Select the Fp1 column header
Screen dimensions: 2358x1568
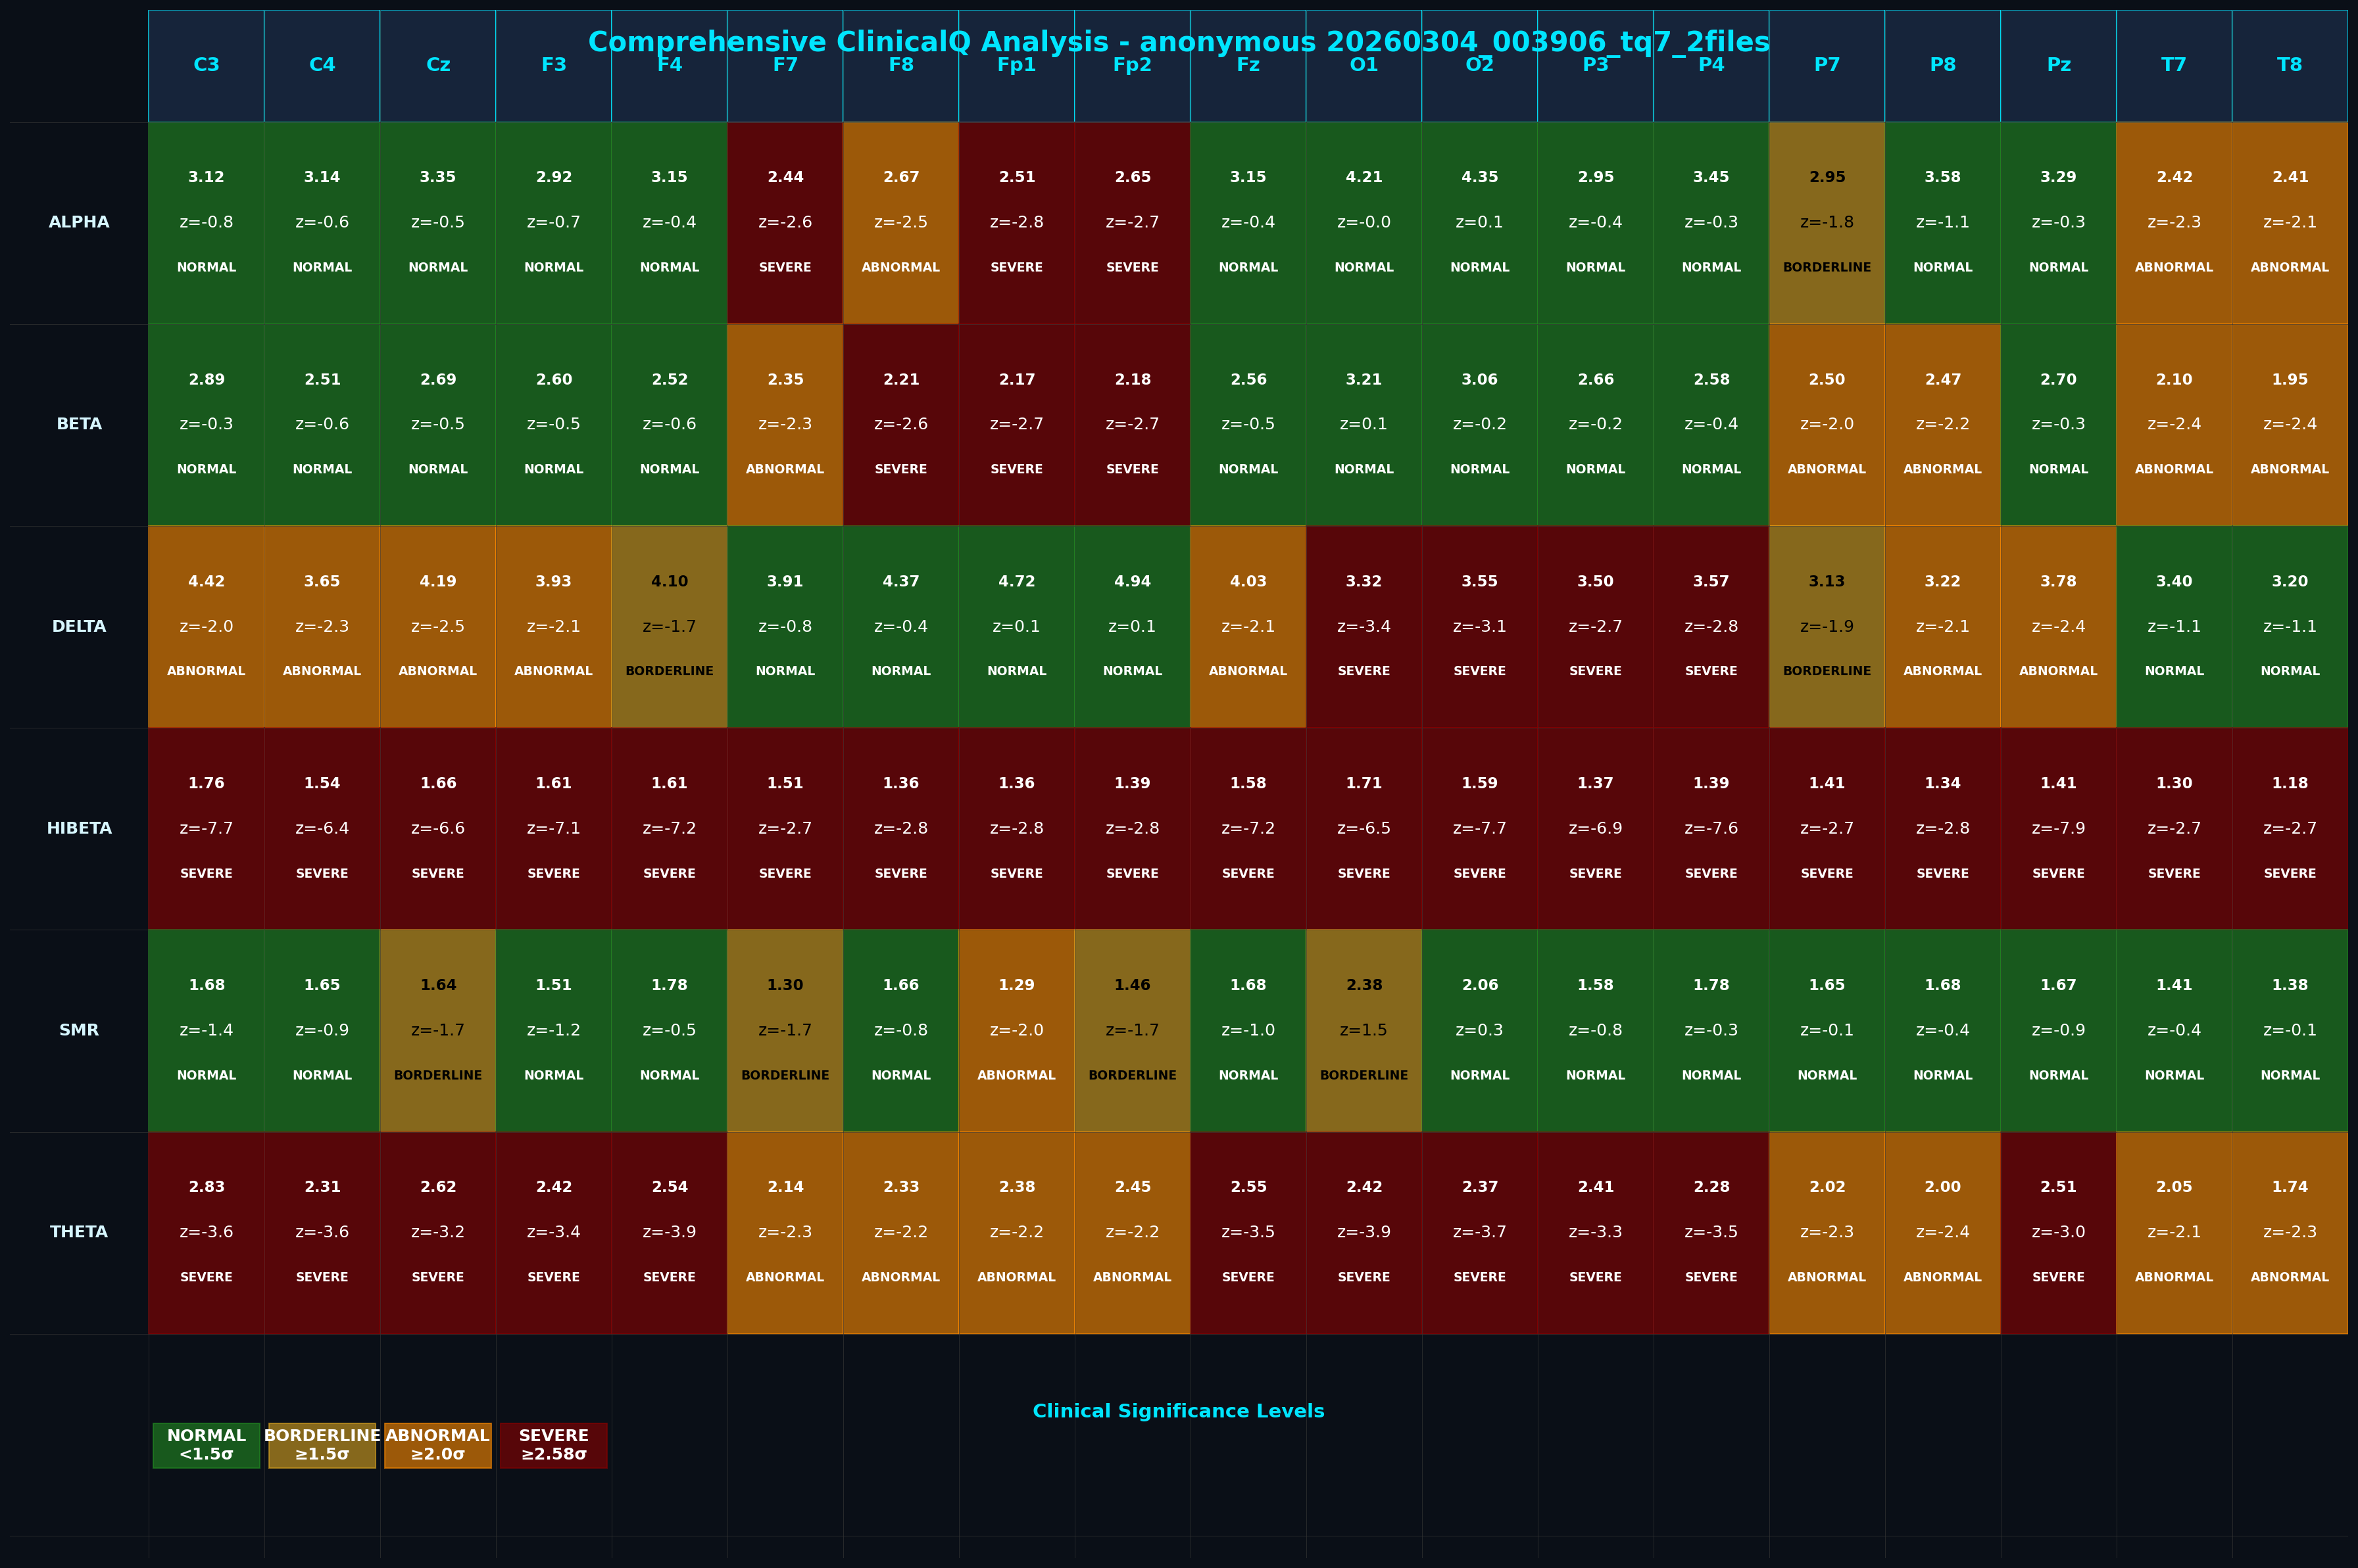click(x=1016, y=65)
